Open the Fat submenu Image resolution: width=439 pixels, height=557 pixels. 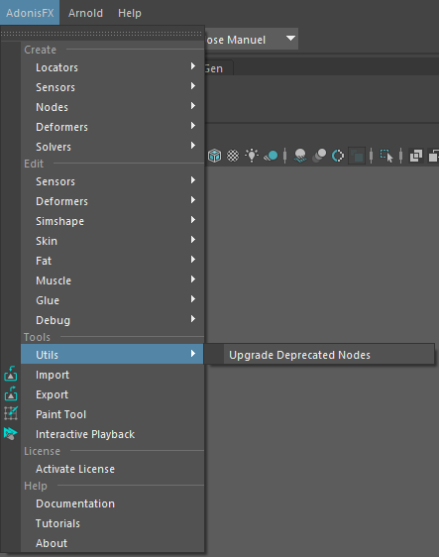(112, 261)
